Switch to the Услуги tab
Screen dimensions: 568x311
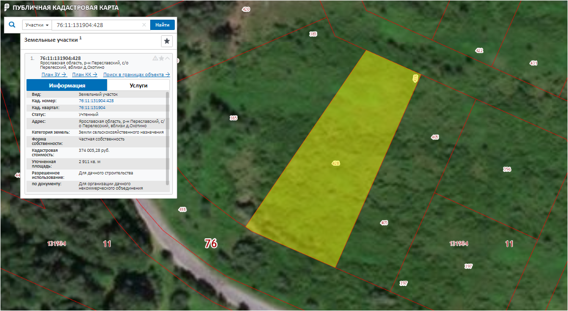click(x=138, y=85)
